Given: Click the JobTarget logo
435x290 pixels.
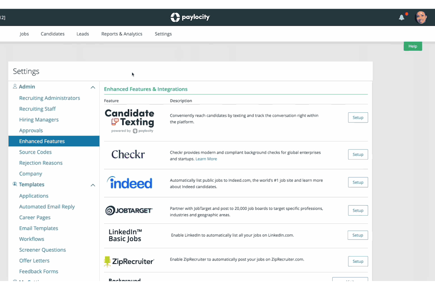Looking at the screenshot, I should pyautogui.click(x=129, y=210).
